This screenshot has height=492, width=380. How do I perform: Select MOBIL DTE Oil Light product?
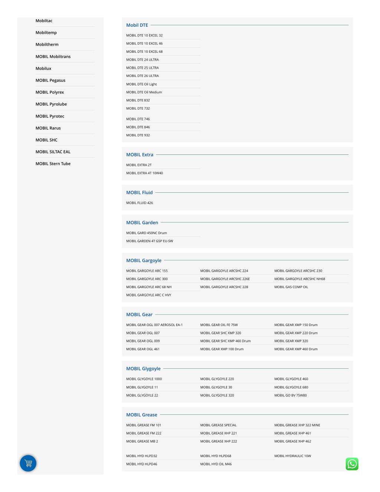point(141,84)
